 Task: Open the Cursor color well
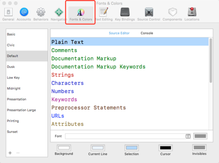166,148
